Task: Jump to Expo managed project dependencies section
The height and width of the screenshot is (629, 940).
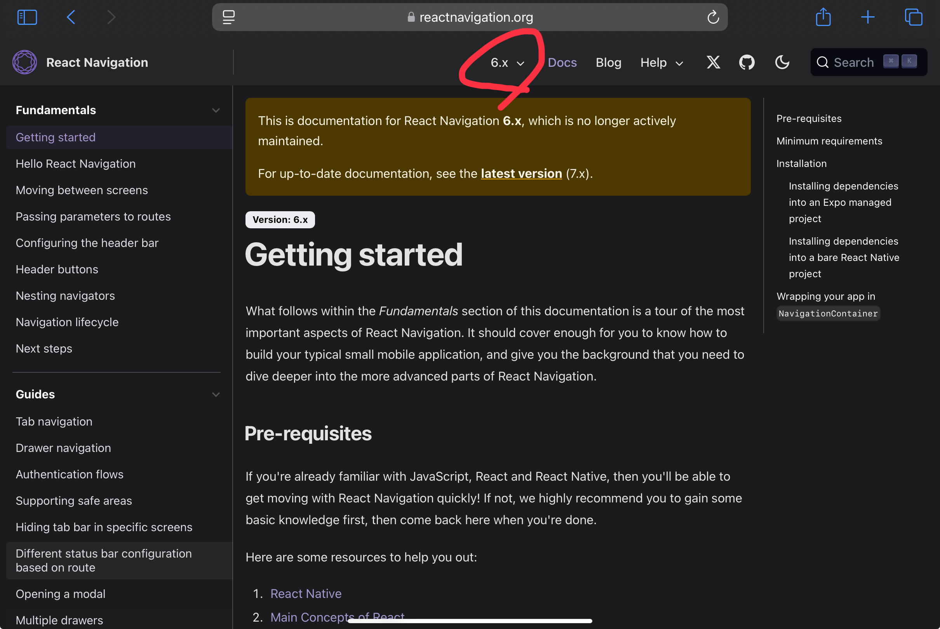Action: click(843, 203)
